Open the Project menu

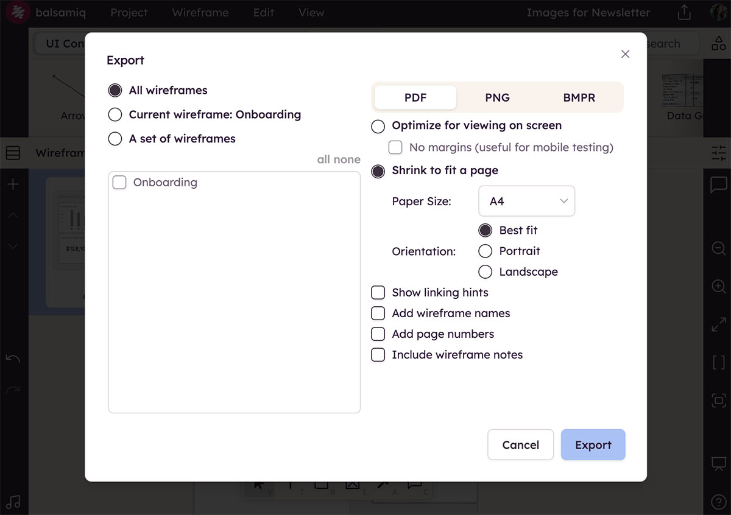129,12
